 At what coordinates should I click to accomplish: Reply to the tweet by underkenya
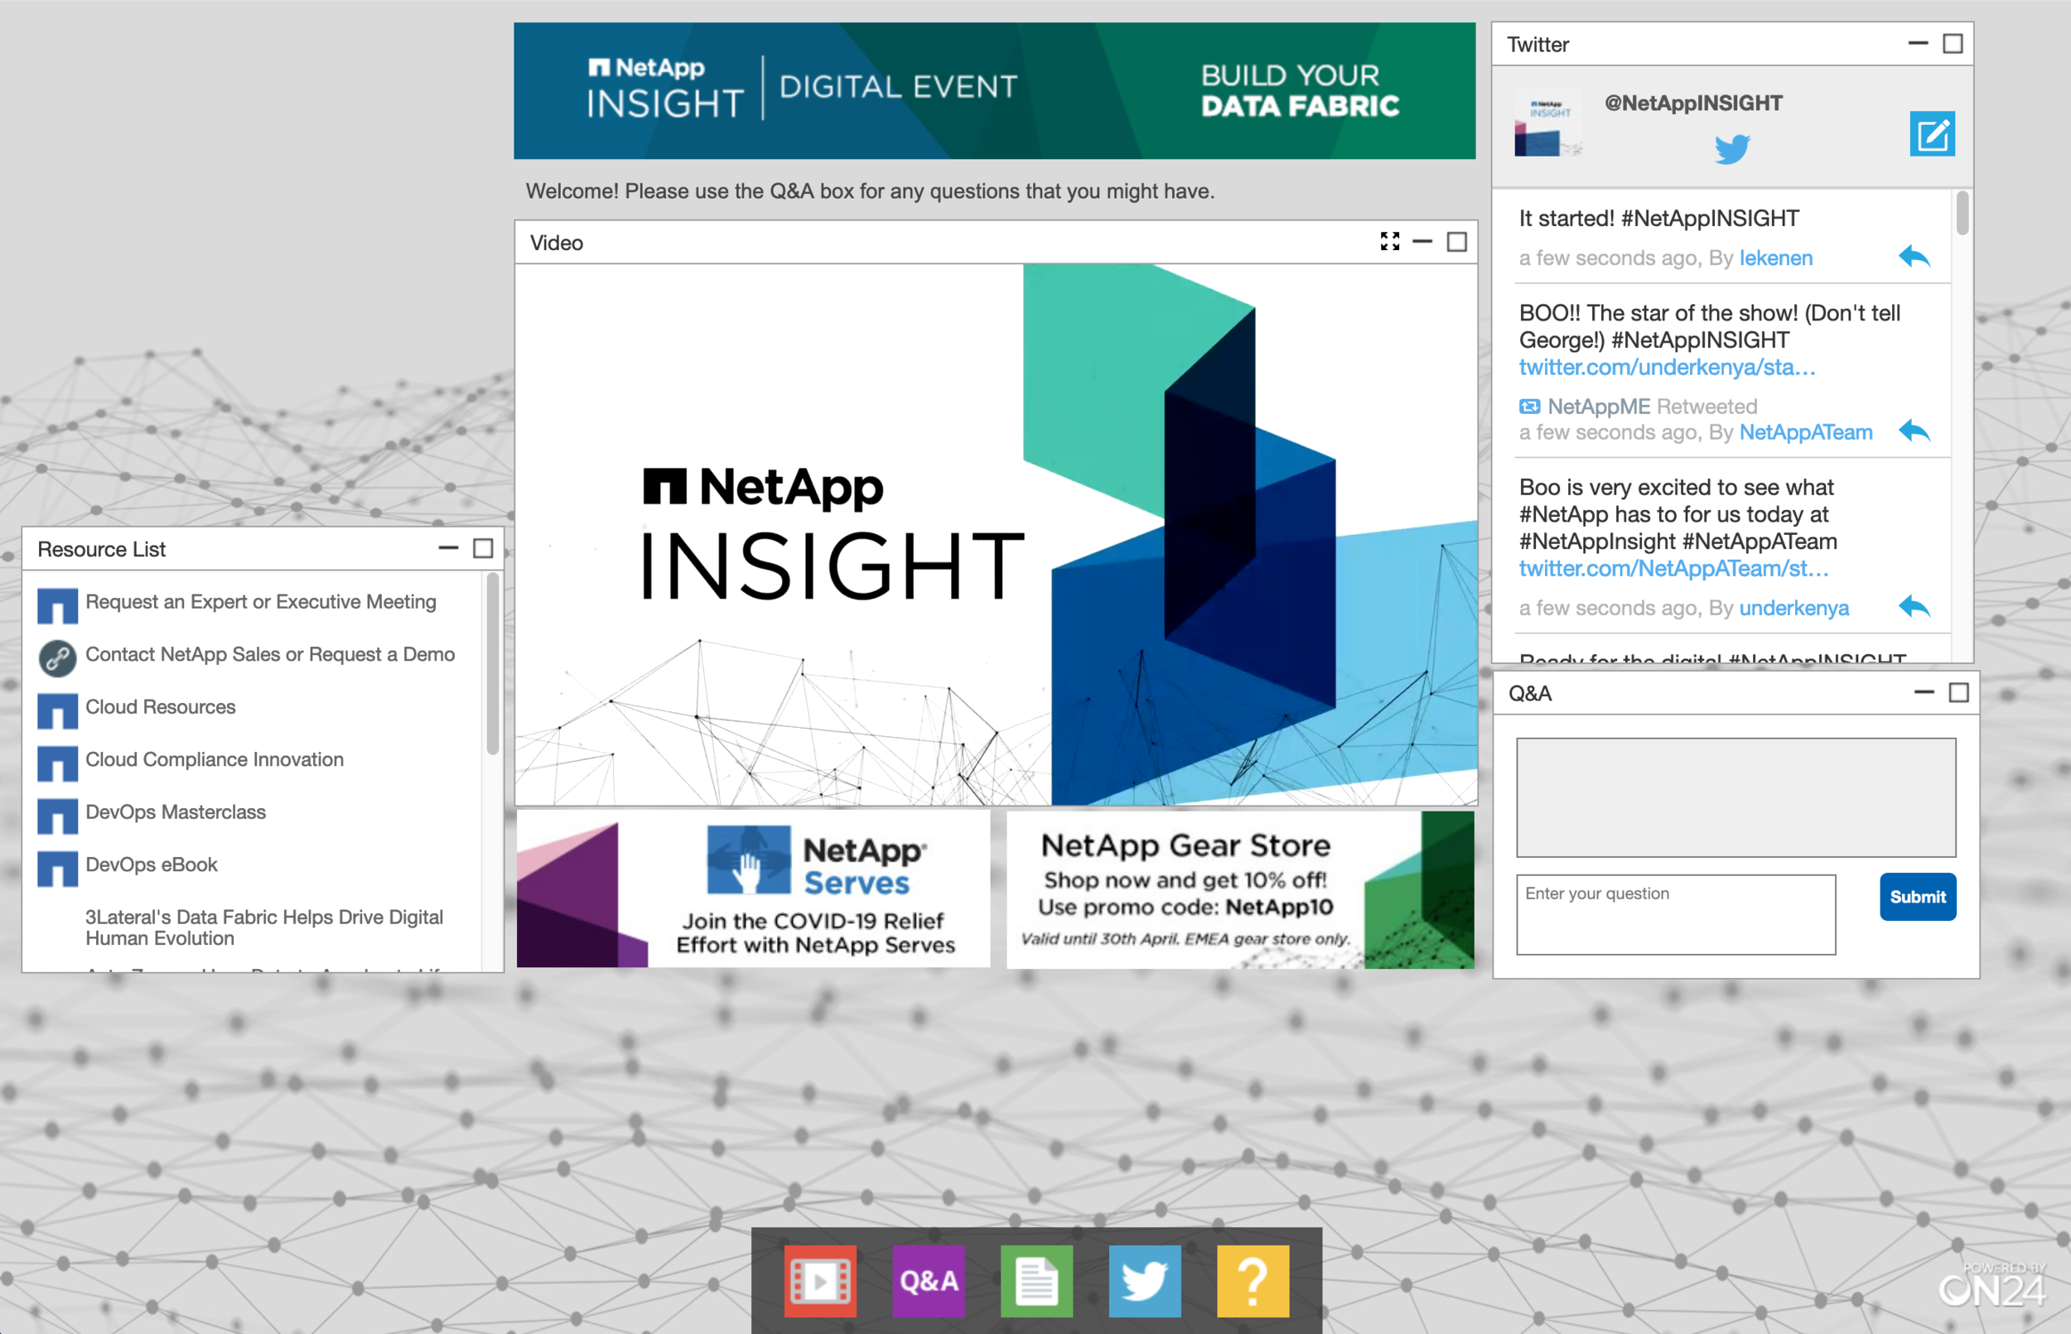coord(1914,606)
